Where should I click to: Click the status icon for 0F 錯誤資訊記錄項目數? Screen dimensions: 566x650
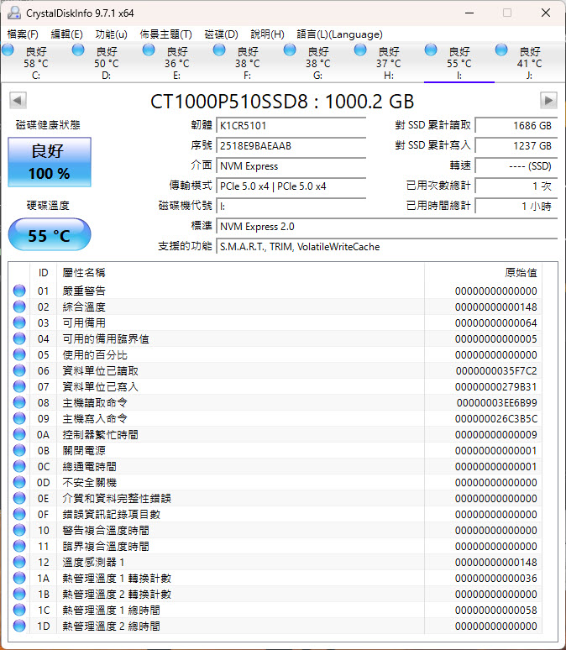click(x=19, y=514)
